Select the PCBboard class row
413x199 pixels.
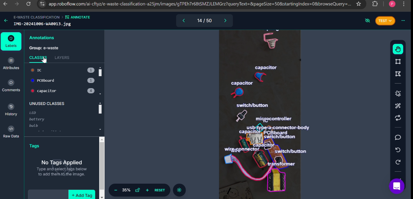pos(62,80)
